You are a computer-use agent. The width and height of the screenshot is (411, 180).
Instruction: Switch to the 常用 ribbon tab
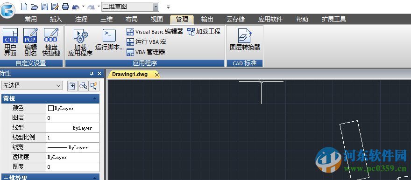(x=31, y=19)
